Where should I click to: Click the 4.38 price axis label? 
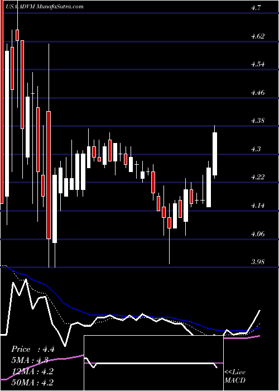pos(258,121)
